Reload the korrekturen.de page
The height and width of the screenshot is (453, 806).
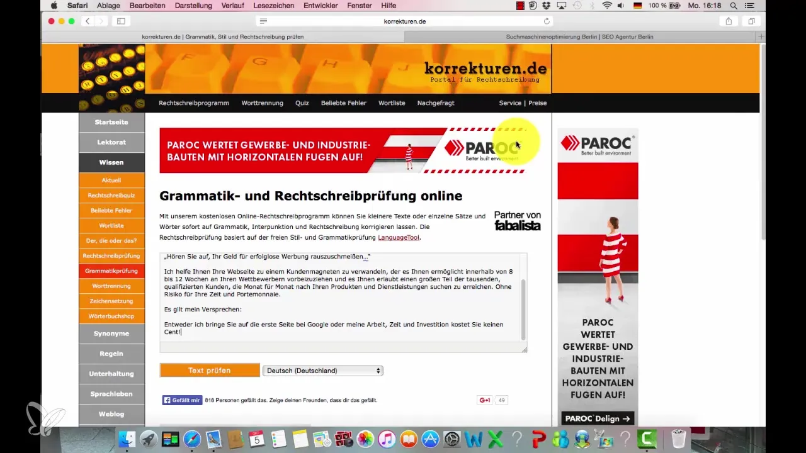[x=547, y=21]
